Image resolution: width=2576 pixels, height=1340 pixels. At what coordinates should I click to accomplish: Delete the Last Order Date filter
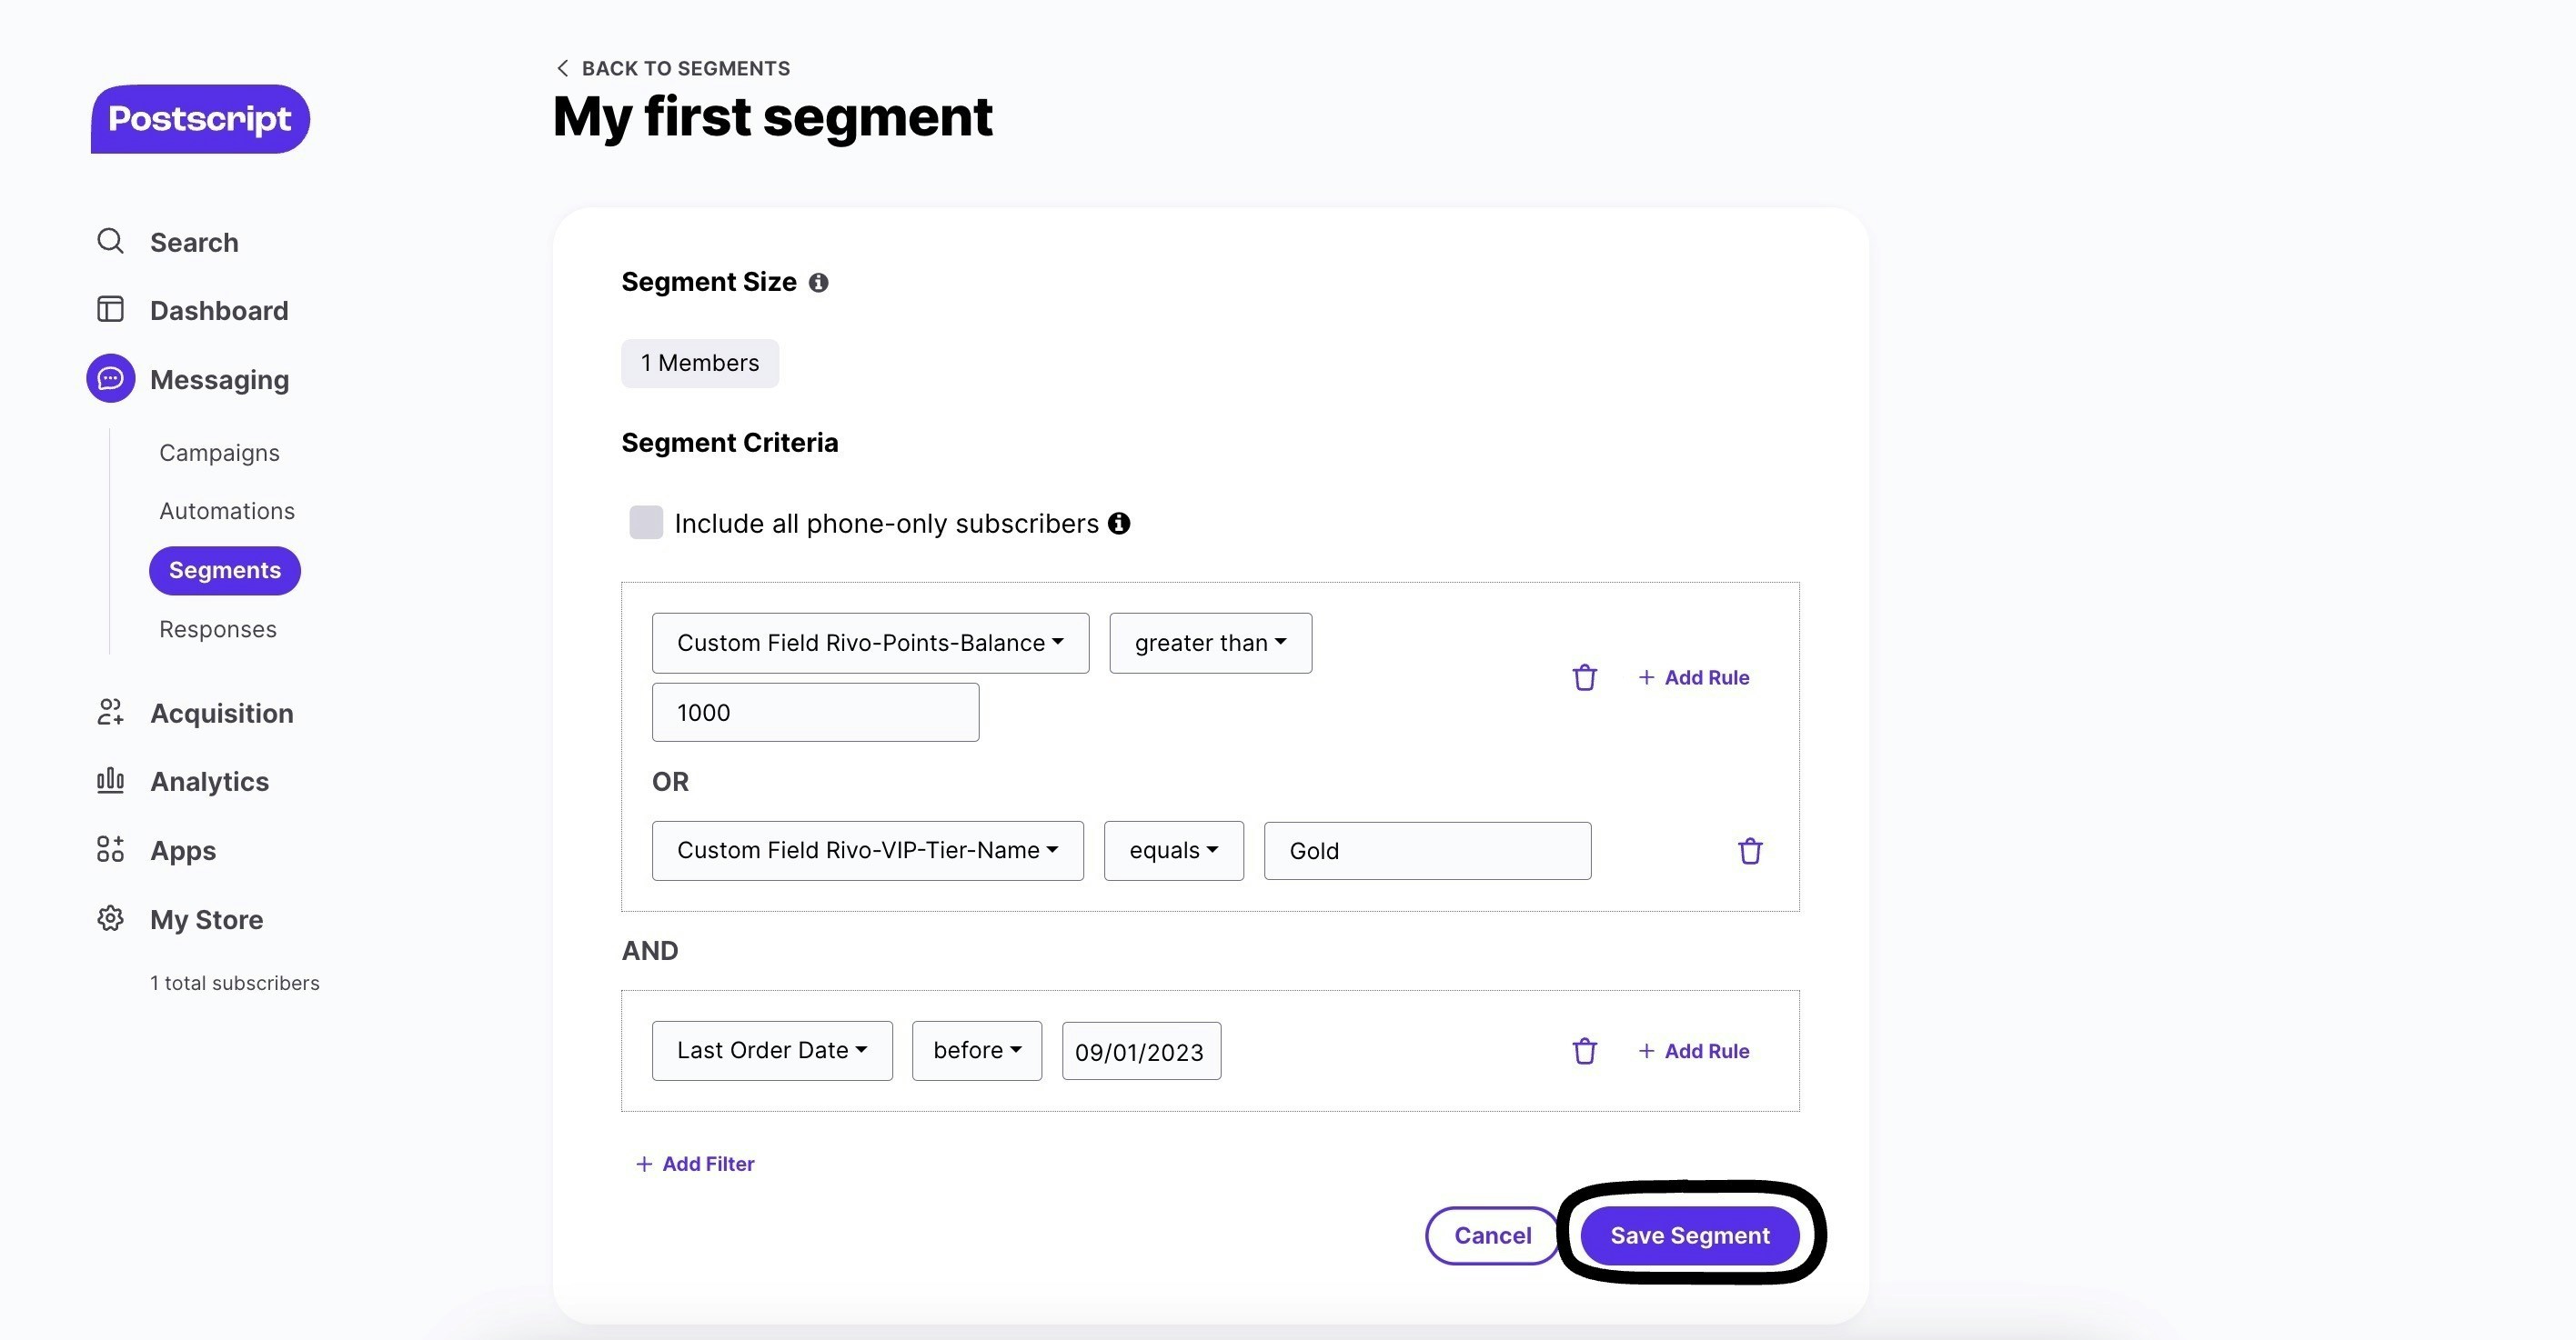tap(1584, 1051)
